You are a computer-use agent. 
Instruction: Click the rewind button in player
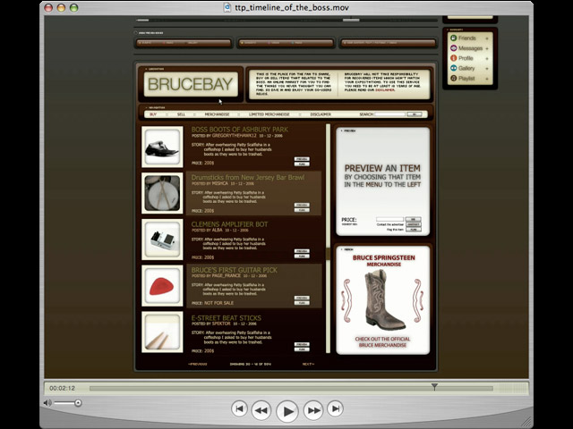[x=261, y=410]
